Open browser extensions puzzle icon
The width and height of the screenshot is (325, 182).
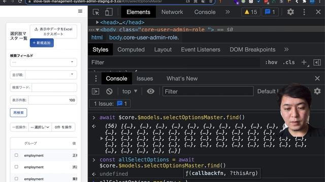pos(304,2)
